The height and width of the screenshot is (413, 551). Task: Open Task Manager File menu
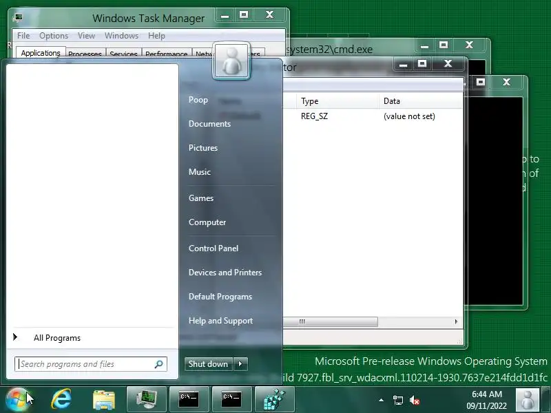(x=23, y=36)
